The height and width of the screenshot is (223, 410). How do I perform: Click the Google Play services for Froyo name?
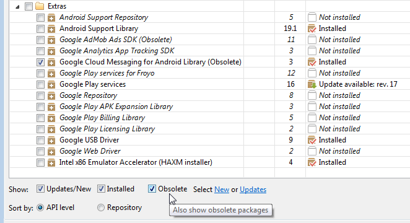click(107, 73)
